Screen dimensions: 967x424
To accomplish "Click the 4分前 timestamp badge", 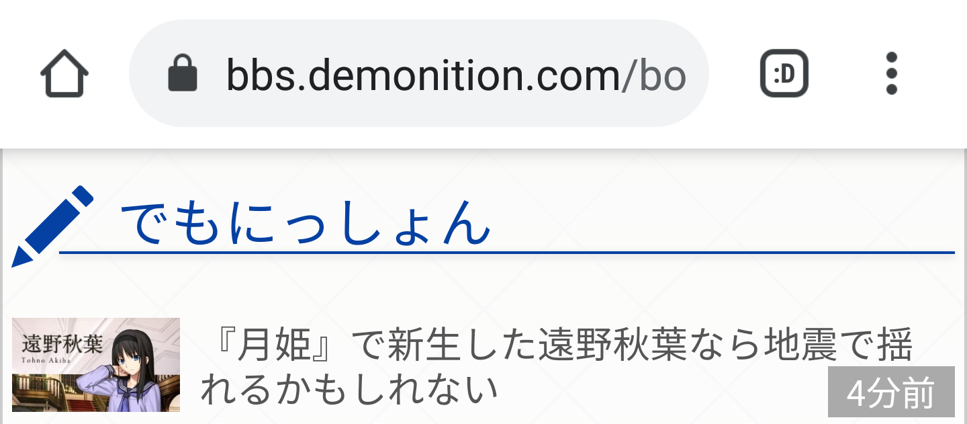I will pyautogui.click(x=890, y=392).
